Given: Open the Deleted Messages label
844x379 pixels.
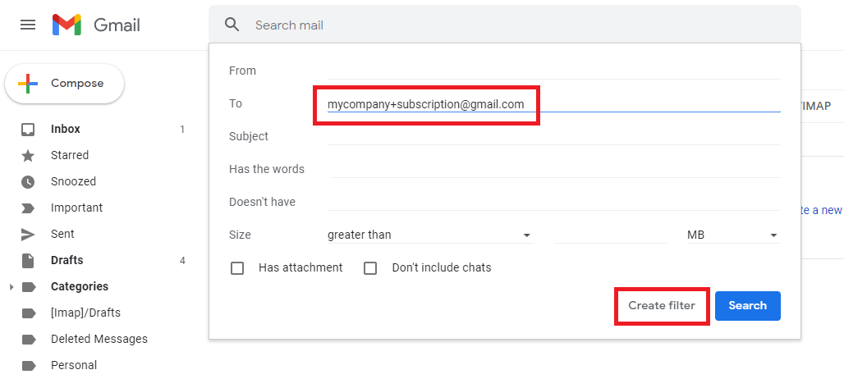Looking at the screenshot, I should pos(99,339).
